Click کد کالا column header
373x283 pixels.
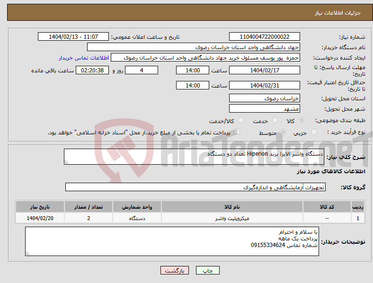327,207
